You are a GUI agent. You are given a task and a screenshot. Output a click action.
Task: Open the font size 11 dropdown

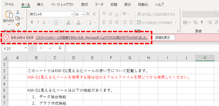click(83, 14)
